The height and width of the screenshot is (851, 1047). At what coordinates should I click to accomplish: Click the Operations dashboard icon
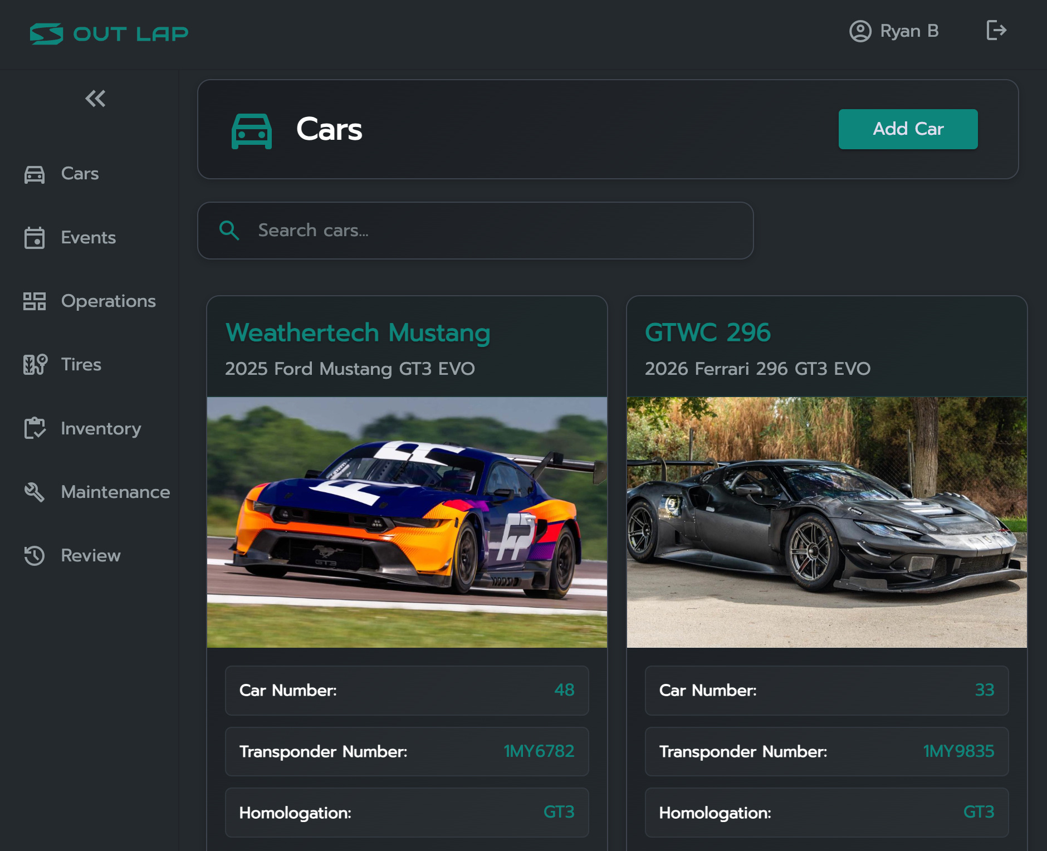point(35,301)
